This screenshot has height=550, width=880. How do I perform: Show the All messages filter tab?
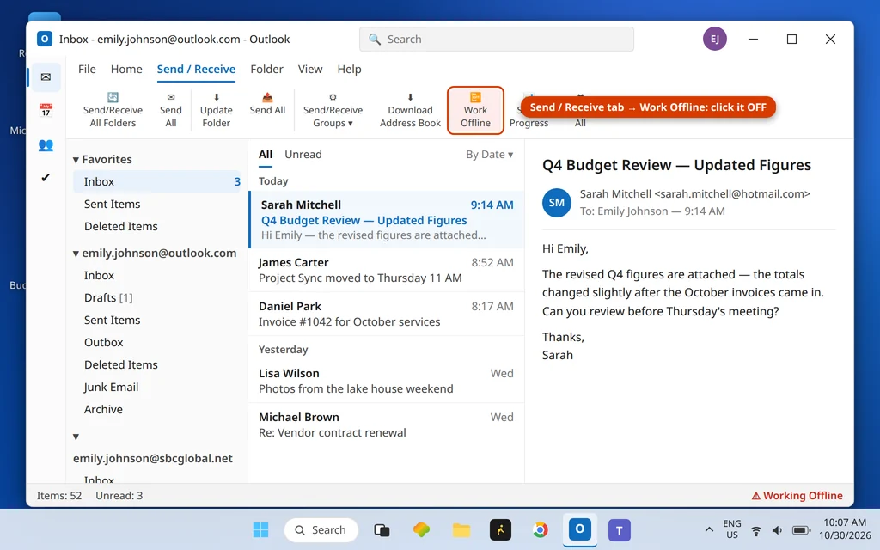click(x=266, y=155)
